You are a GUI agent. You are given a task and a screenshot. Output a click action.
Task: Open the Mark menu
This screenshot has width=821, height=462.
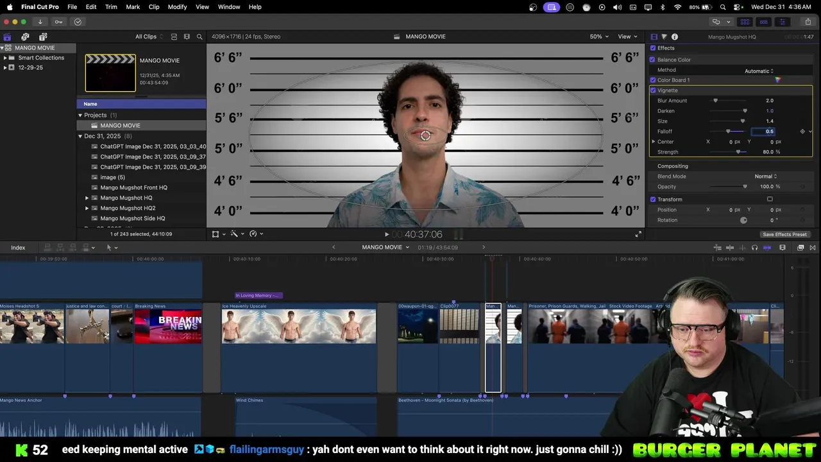133,6
